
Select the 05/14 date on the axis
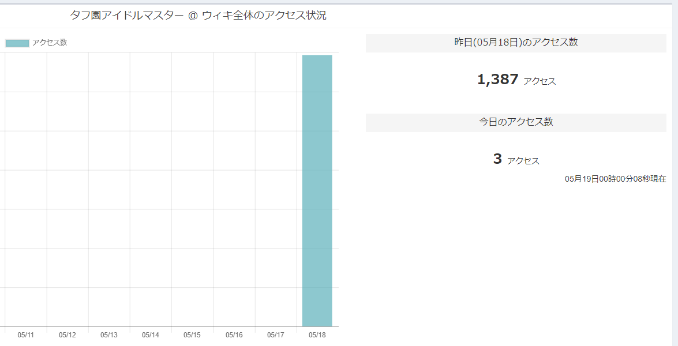tap(151, 335)
